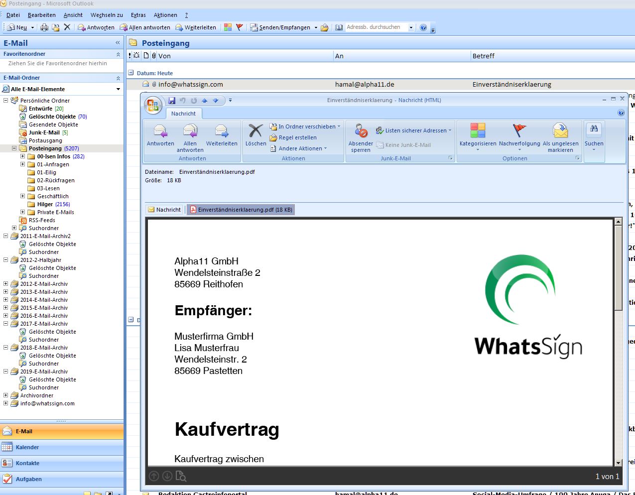The width and height of the screenshot is (635, 495).
Task: Open the Andere Aktionen dropdown
Action: coord(298,148)
